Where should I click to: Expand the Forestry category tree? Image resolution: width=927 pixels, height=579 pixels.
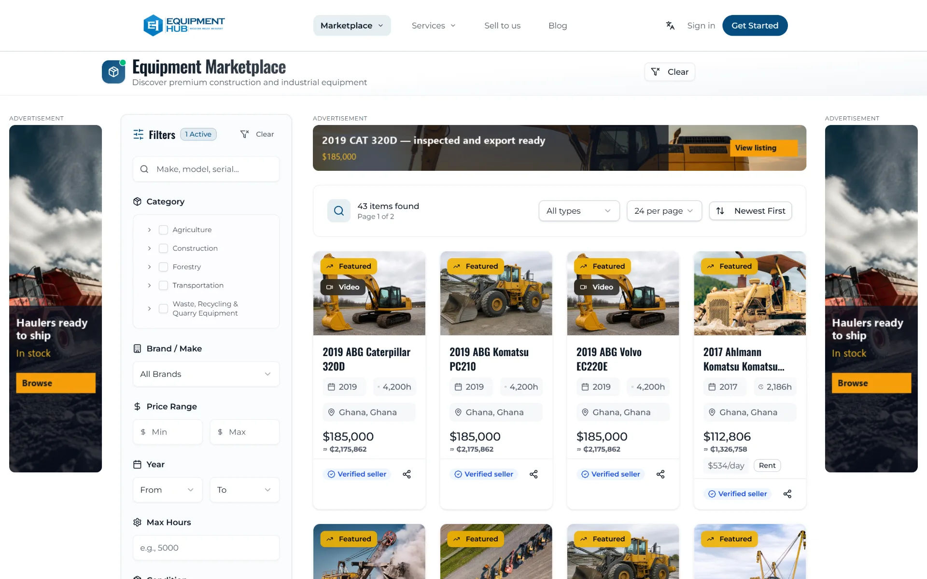tap(149, 267)
